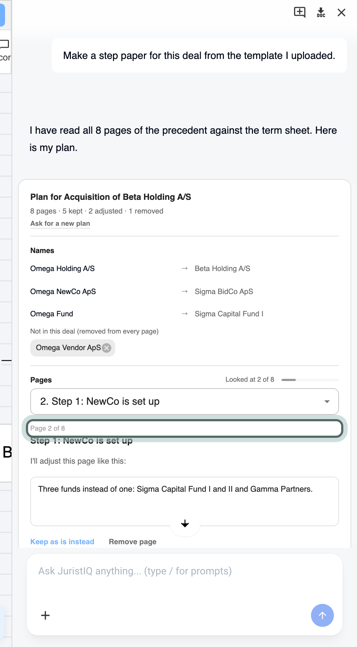357x647 pixels.
Task: Select the replacement name Sigma BidCo ApS
Action: point(224,292)
